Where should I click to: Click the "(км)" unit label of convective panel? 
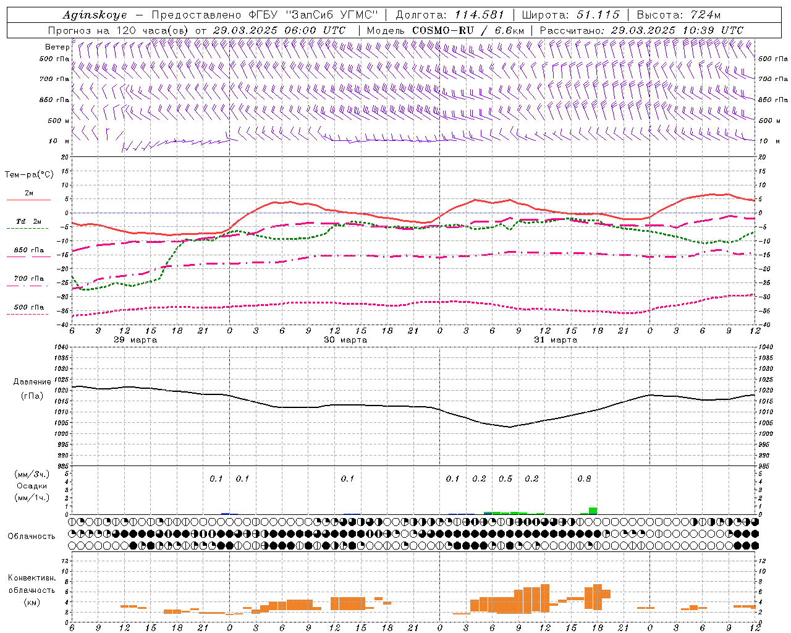coord(32,602)
